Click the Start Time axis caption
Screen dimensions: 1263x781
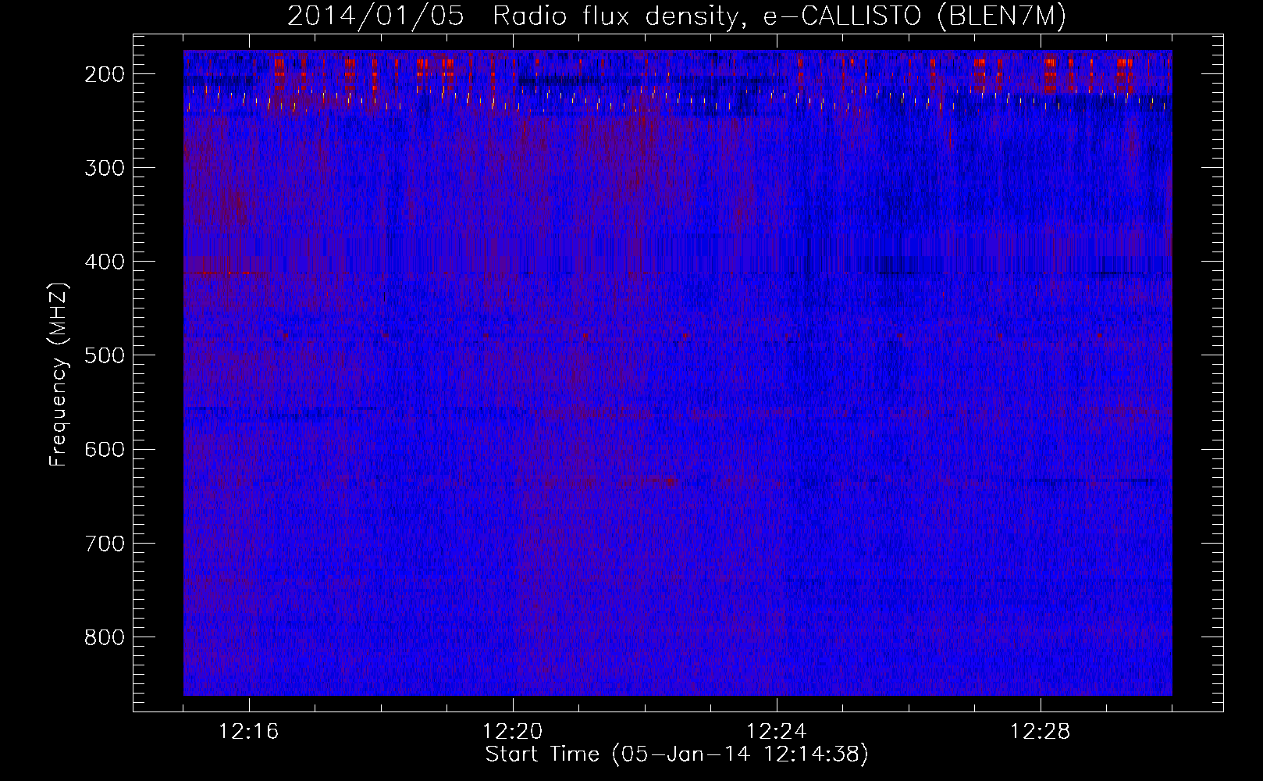[x=677, y=754]
